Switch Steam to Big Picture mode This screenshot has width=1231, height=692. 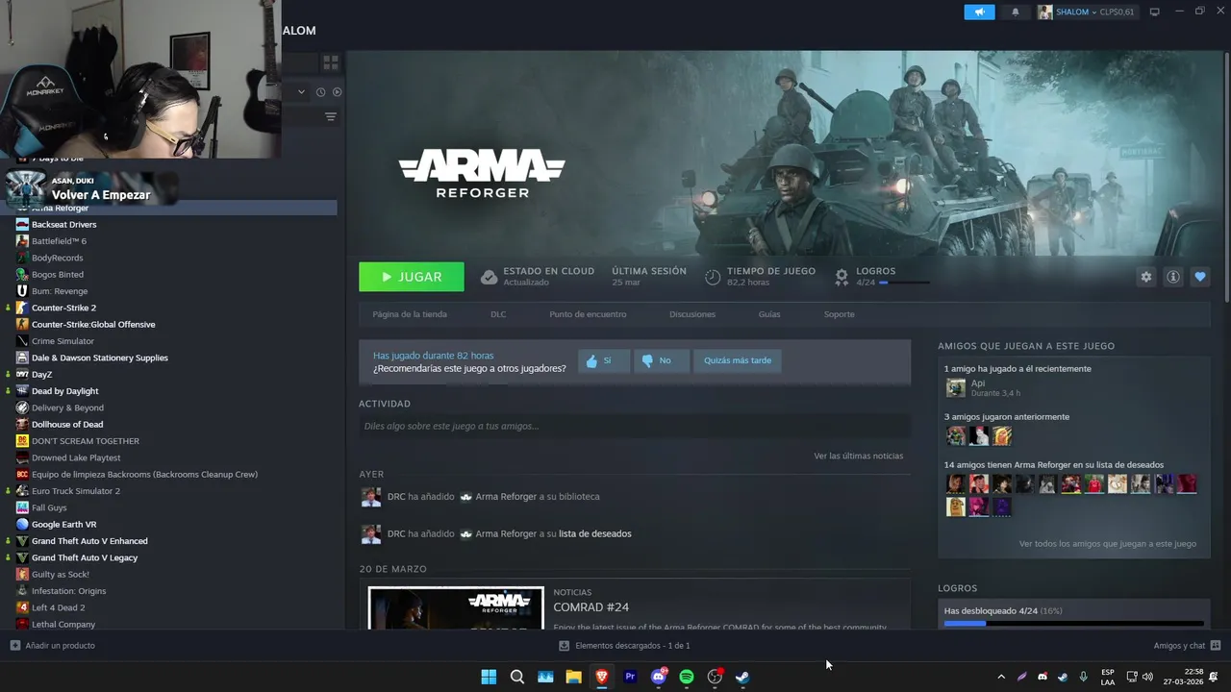pyautogui.click(x=1155, y=12)
